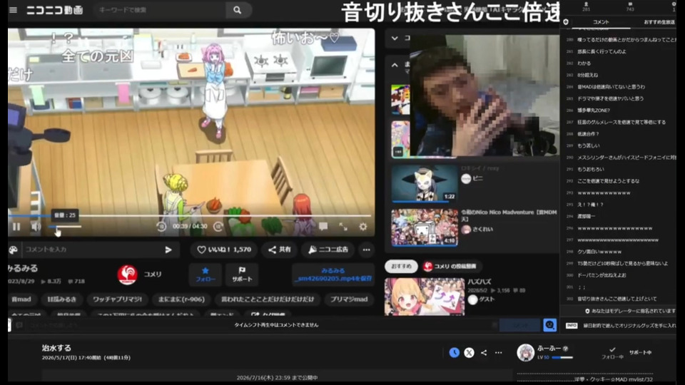This screenshot has height=385, width=685.
Task: Select the 甘瓜みるき tag
Action: [x=61, y=299]
